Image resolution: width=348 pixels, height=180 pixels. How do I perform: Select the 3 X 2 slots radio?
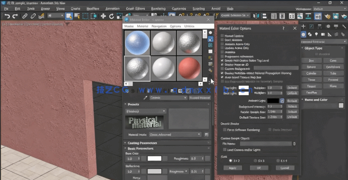click(x=231, y=161)
